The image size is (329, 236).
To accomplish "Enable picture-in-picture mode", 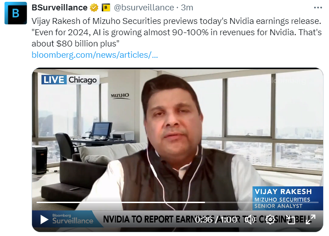I will [x=291, y=220].
